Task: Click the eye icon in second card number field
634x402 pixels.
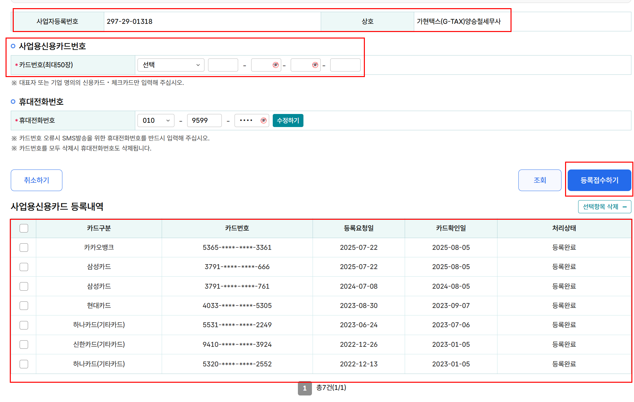Action: coord(275,65)
